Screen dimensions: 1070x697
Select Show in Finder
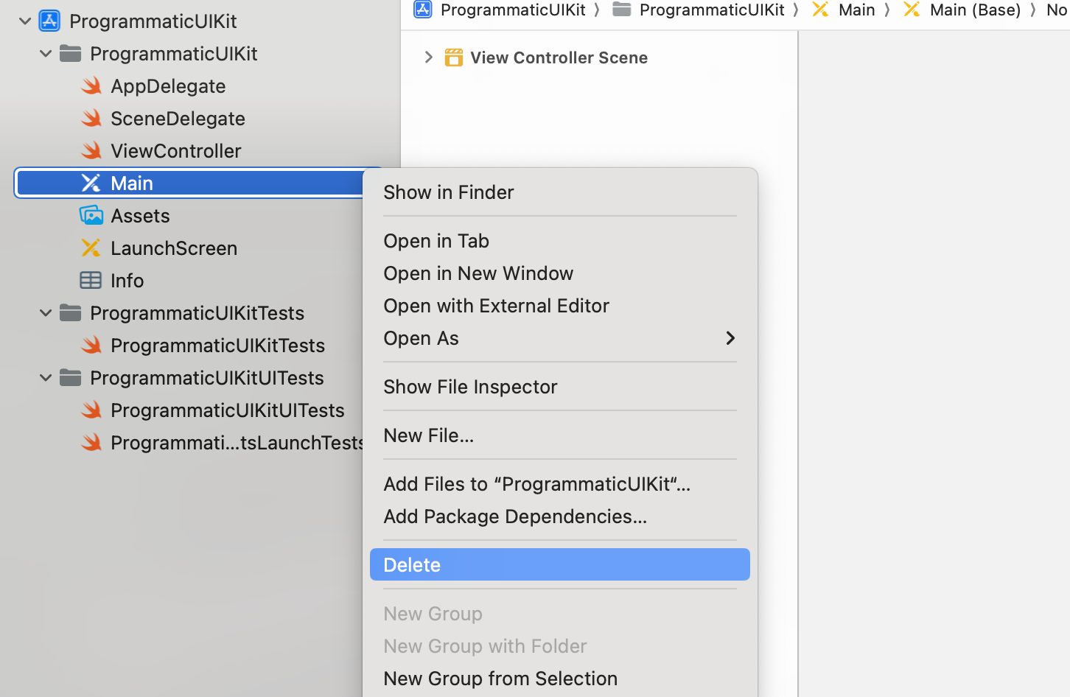point(448,192)
